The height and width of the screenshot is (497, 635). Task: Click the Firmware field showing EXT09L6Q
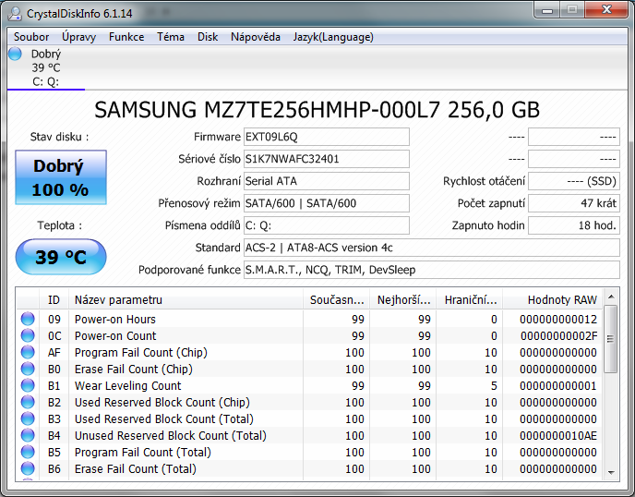tap(326, 137)
